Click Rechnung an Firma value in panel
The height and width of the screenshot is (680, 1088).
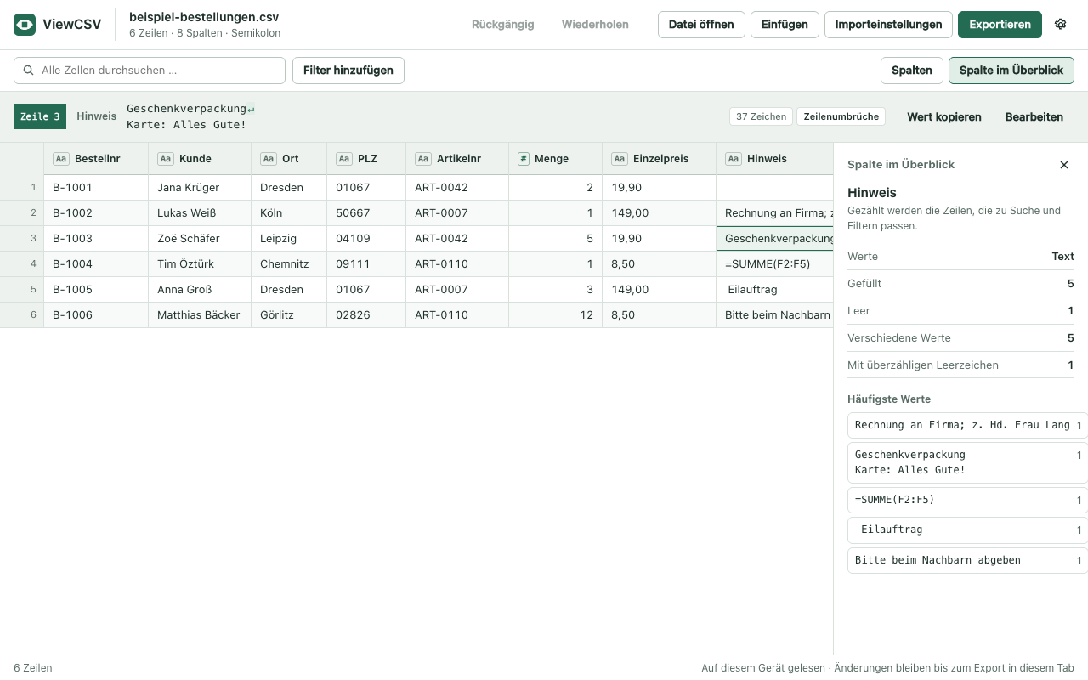(967, 425)
